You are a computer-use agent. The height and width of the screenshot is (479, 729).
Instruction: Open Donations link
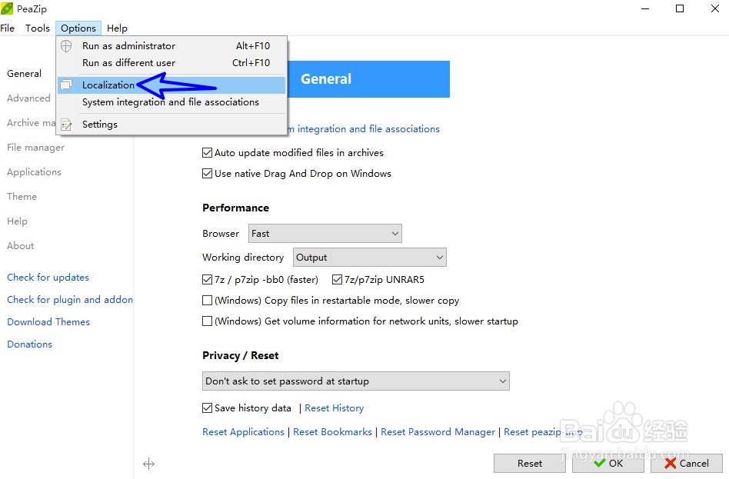[30, 344]
